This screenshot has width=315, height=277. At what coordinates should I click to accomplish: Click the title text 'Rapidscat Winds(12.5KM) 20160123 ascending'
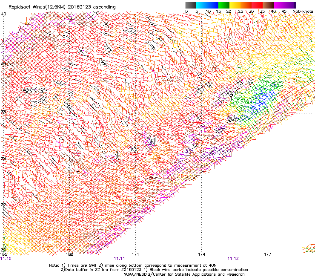(x=62, y=7)
